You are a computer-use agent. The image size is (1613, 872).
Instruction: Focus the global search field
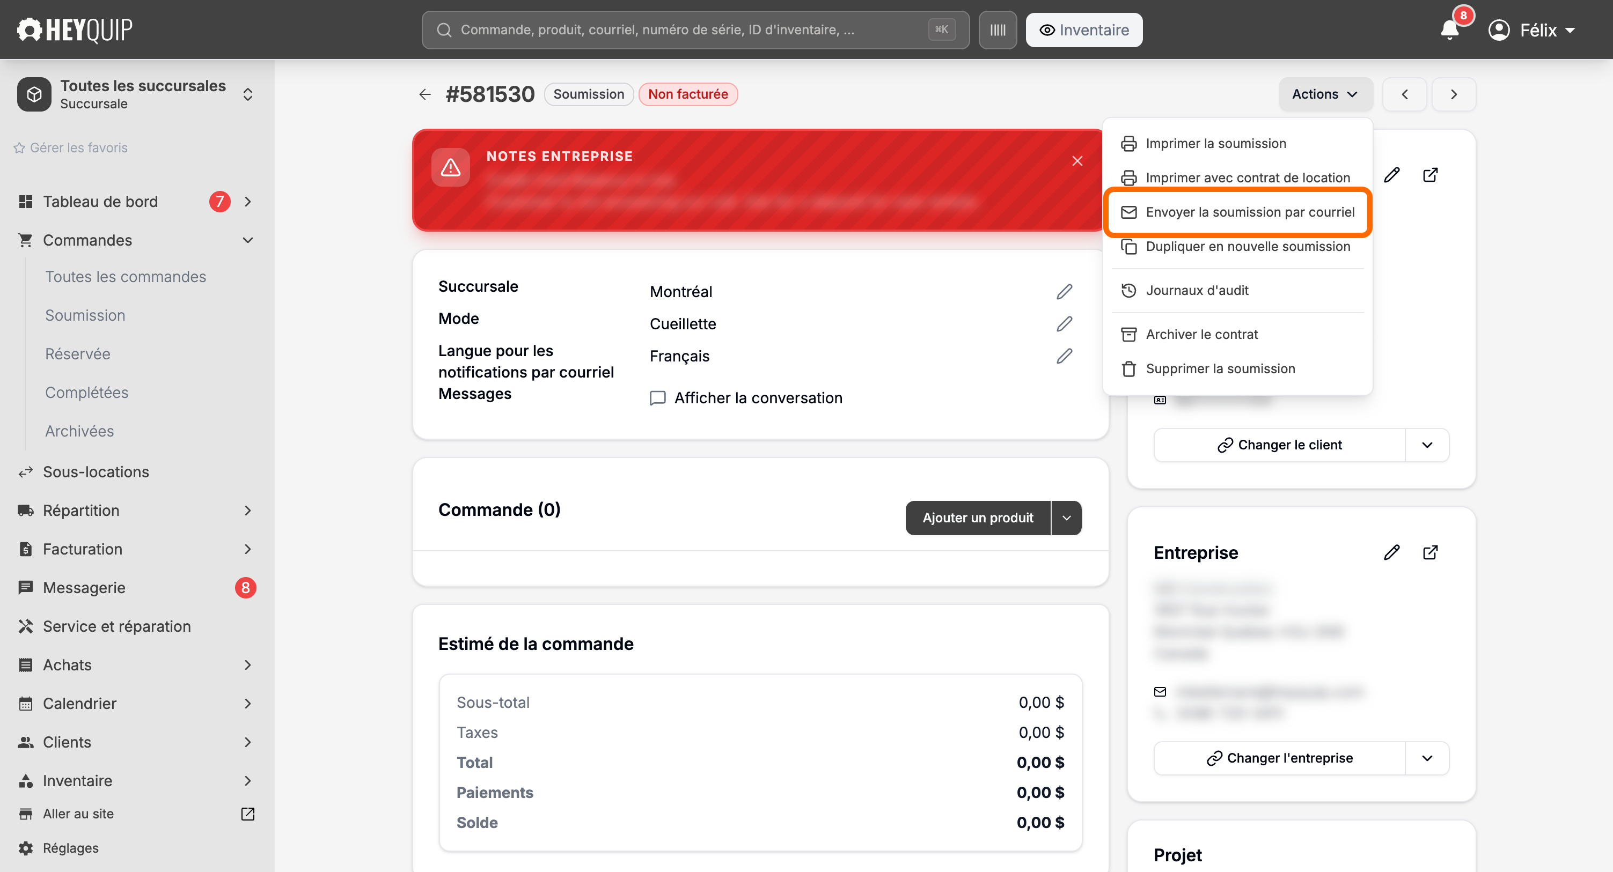695,30
